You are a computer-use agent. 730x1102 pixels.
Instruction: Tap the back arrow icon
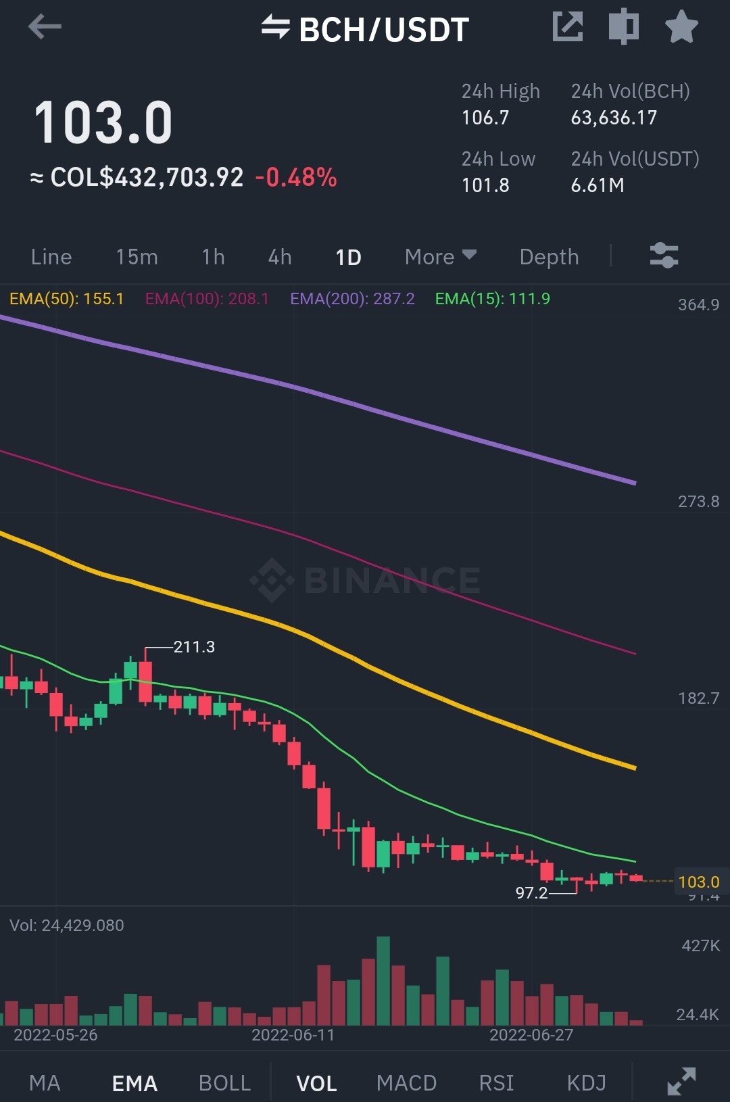tap(45, 27)
